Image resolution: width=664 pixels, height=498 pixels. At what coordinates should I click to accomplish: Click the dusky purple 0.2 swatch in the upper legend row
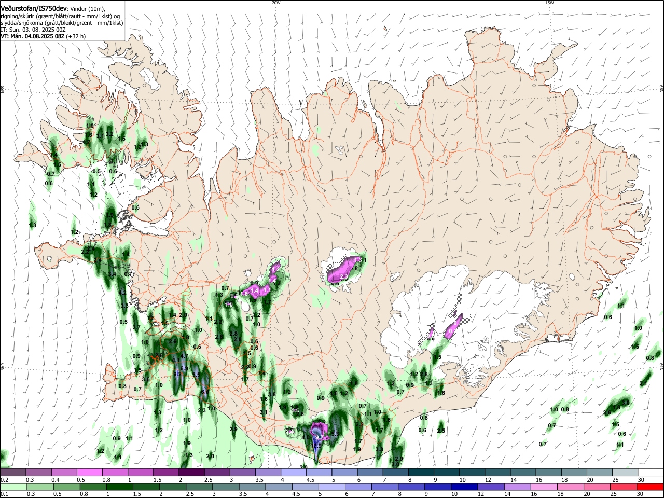pos(13,472)
